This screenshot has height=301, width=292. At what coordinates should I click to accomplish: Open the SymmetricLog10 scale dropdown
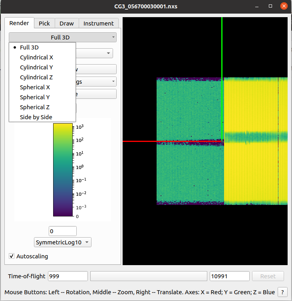(63, 242)
